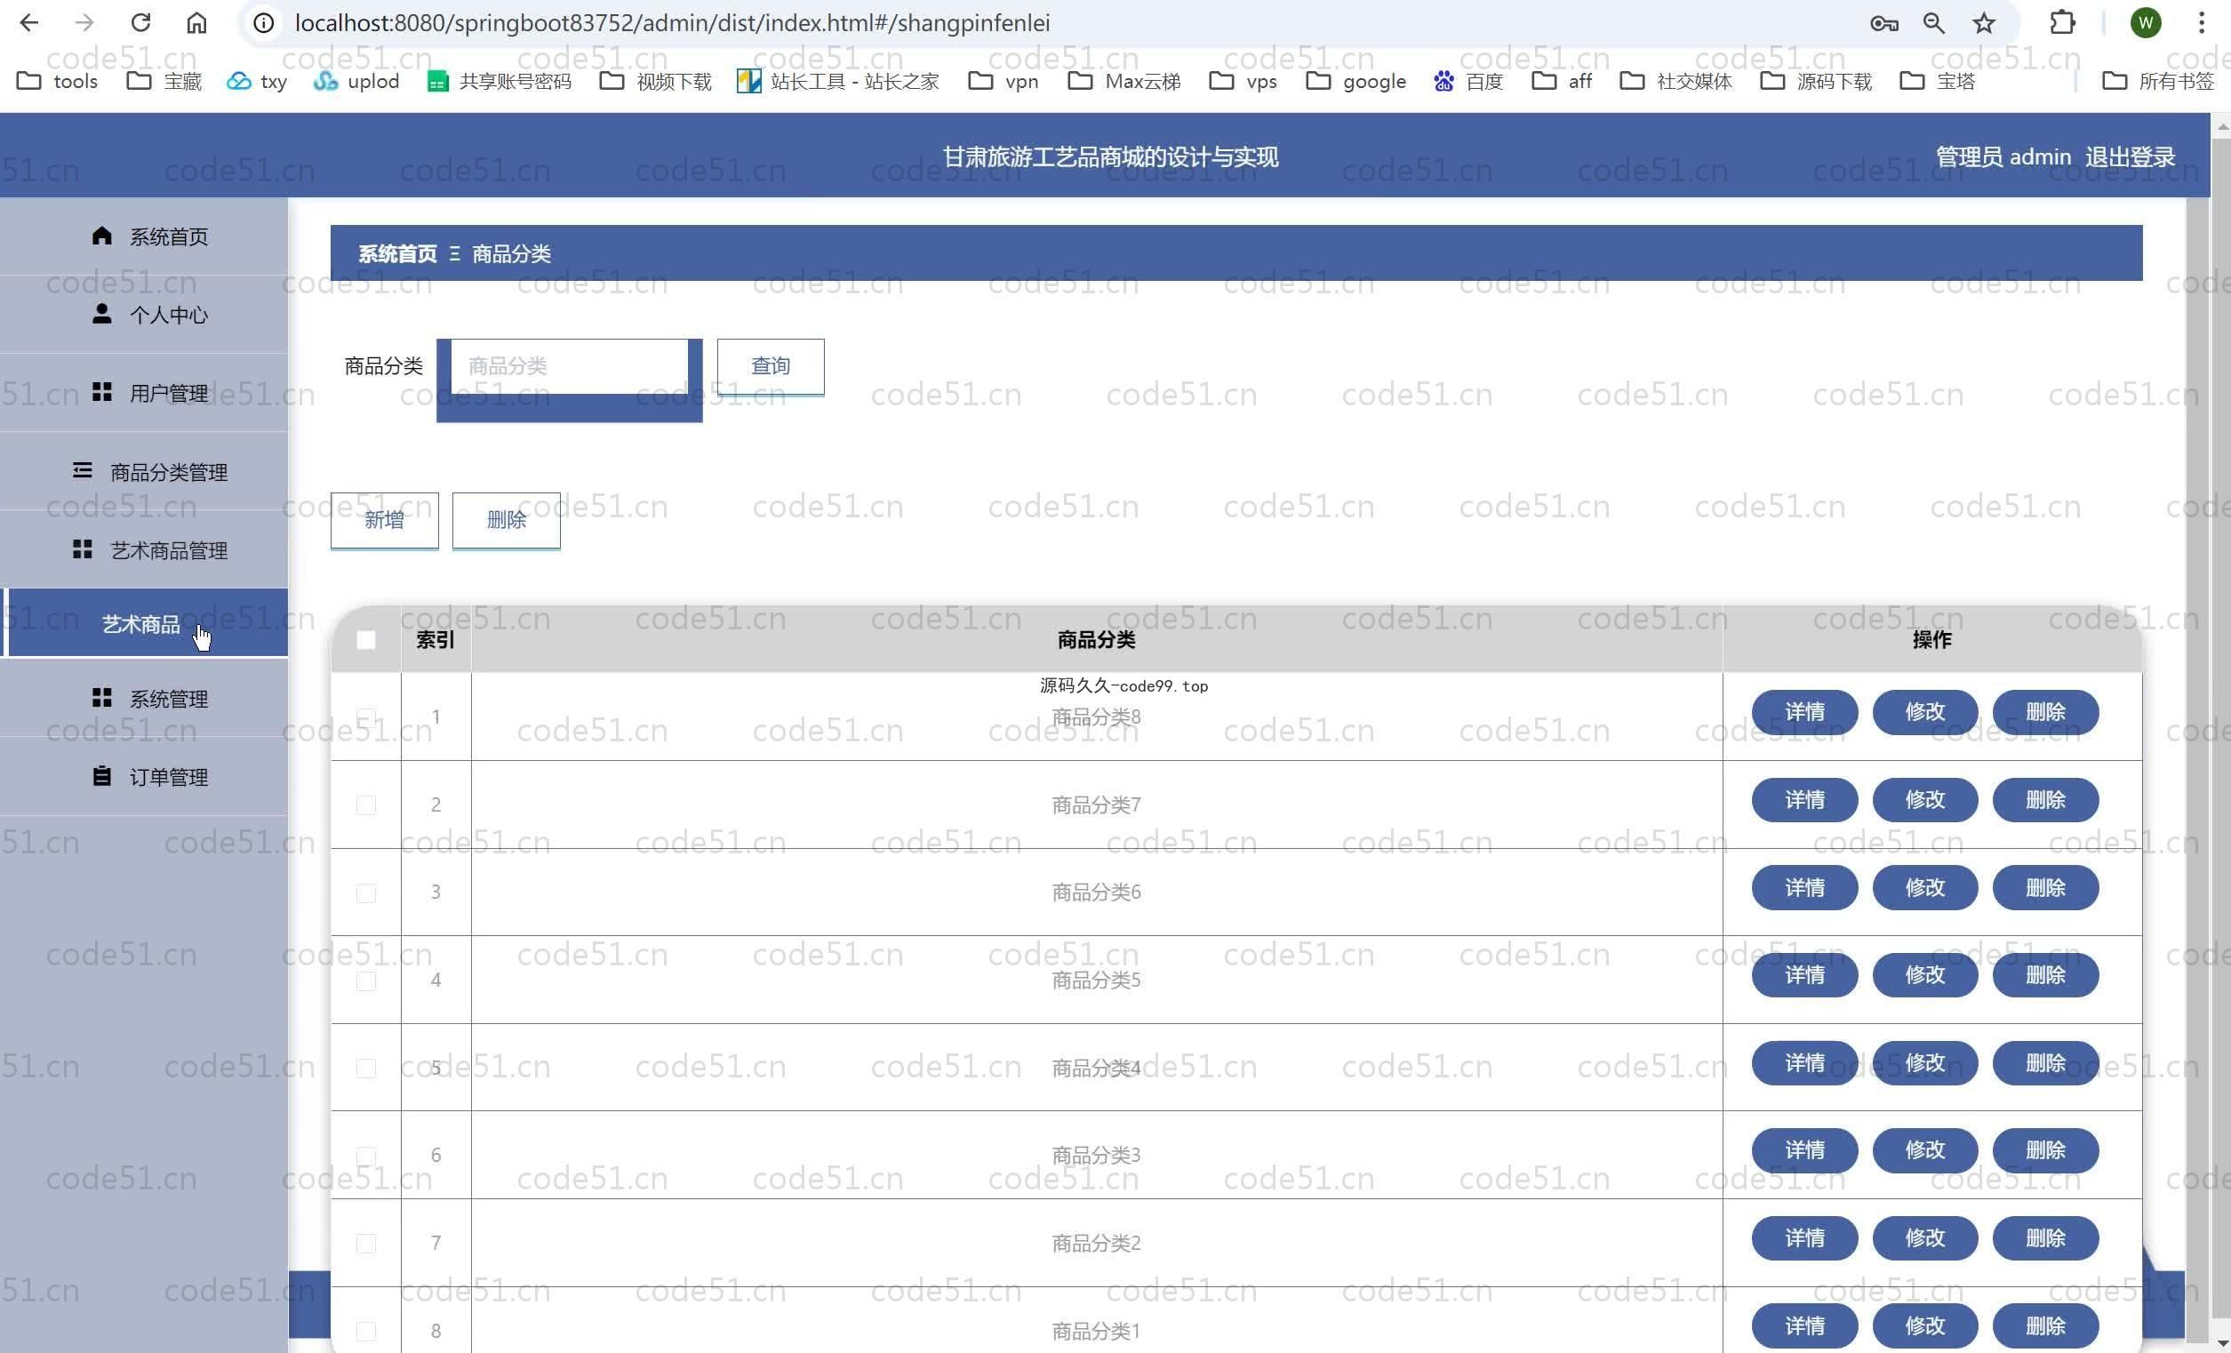Click 修改 for 商品分类2
The width and height of the screenshot is (2231, 1353).
point(1925,1238)
